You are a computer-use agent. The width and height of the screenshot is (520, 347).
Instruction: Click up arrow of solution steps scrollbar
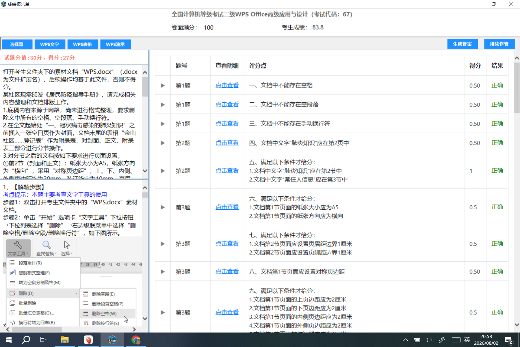point(145,188)
